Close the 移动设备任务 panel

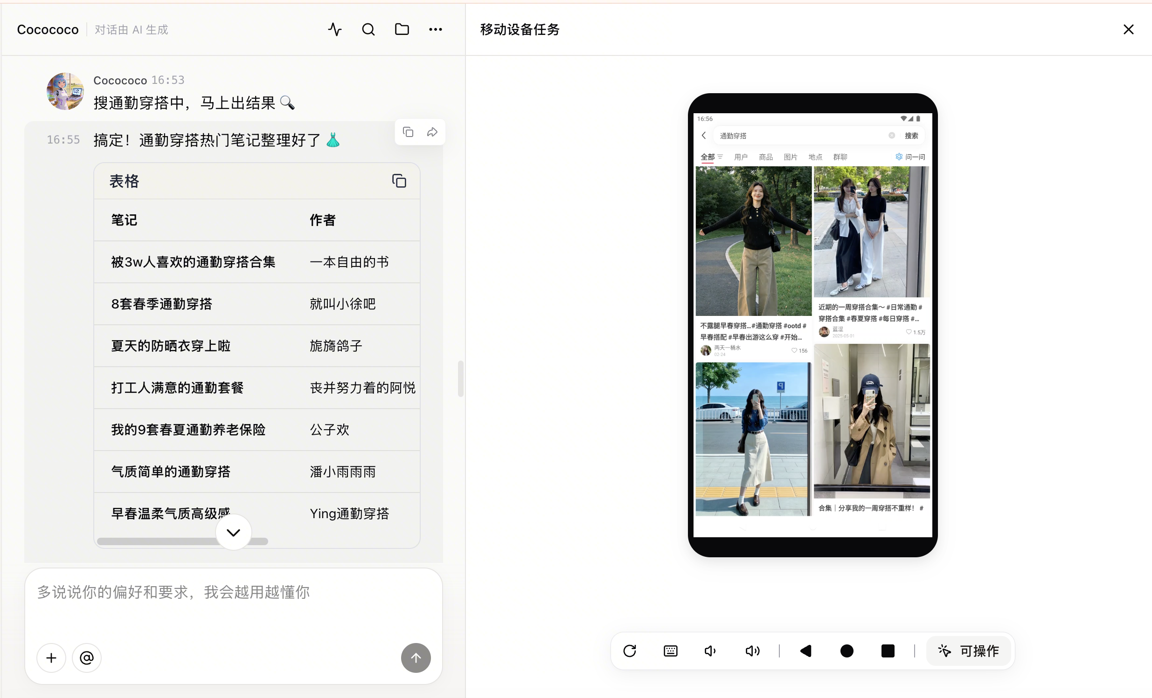click(1129, 29)
